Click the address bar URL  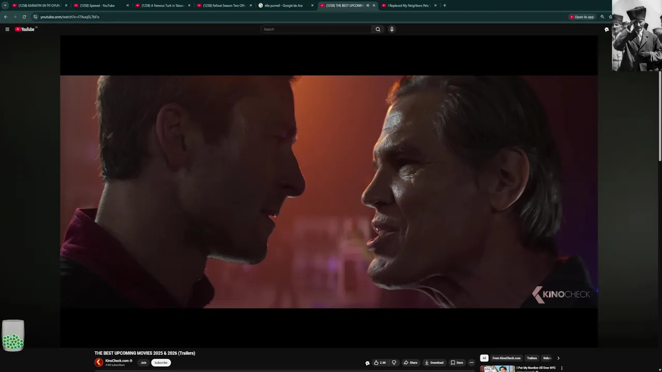click(x=70, y=17)
